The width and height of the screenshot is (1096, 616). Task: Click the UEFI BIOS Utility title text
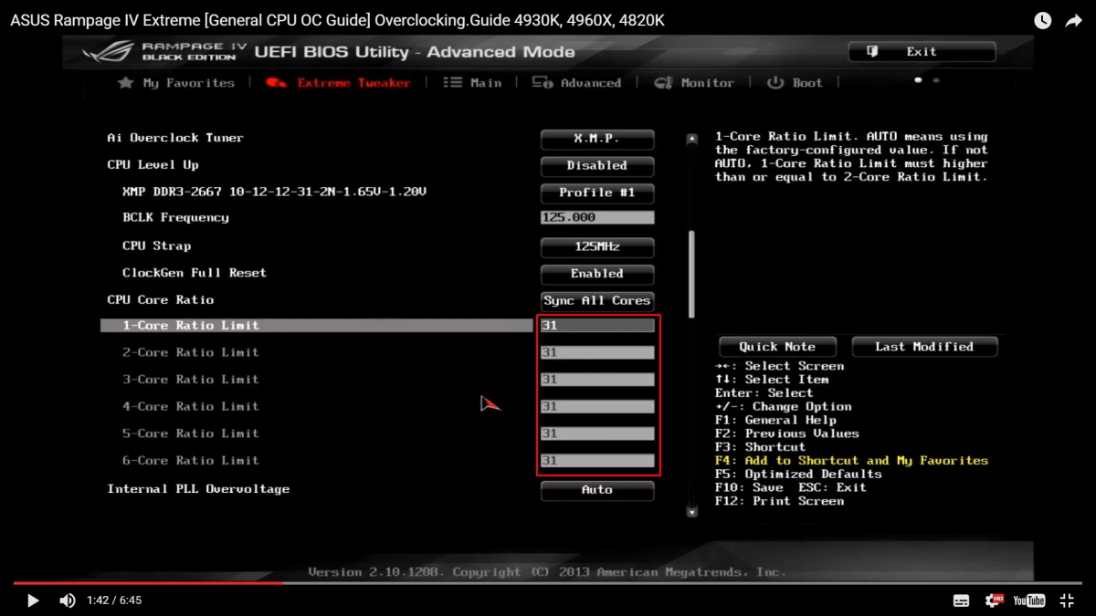415,52
